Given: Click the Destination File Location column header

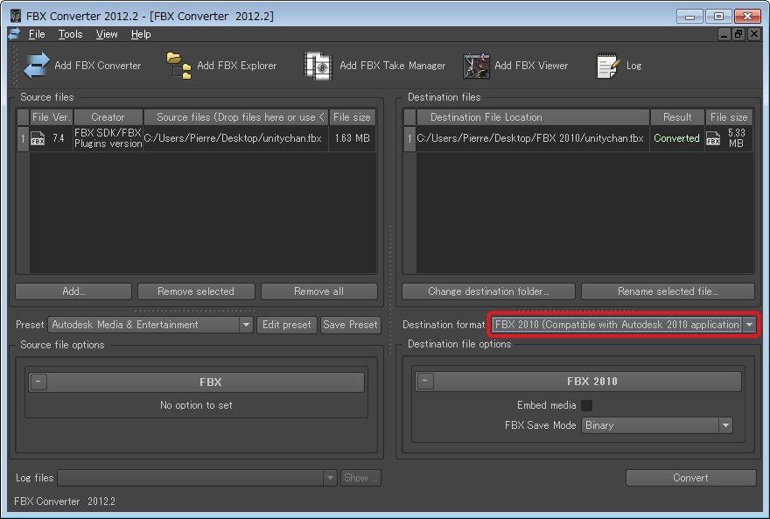Looking at the screenshot, I should 533,117.
